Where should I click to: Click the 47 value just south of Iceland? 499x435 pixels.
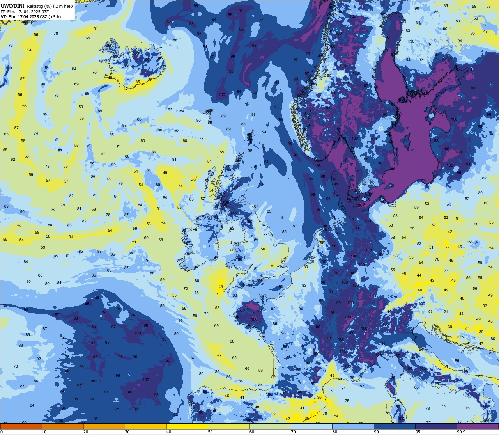(126, 89)
